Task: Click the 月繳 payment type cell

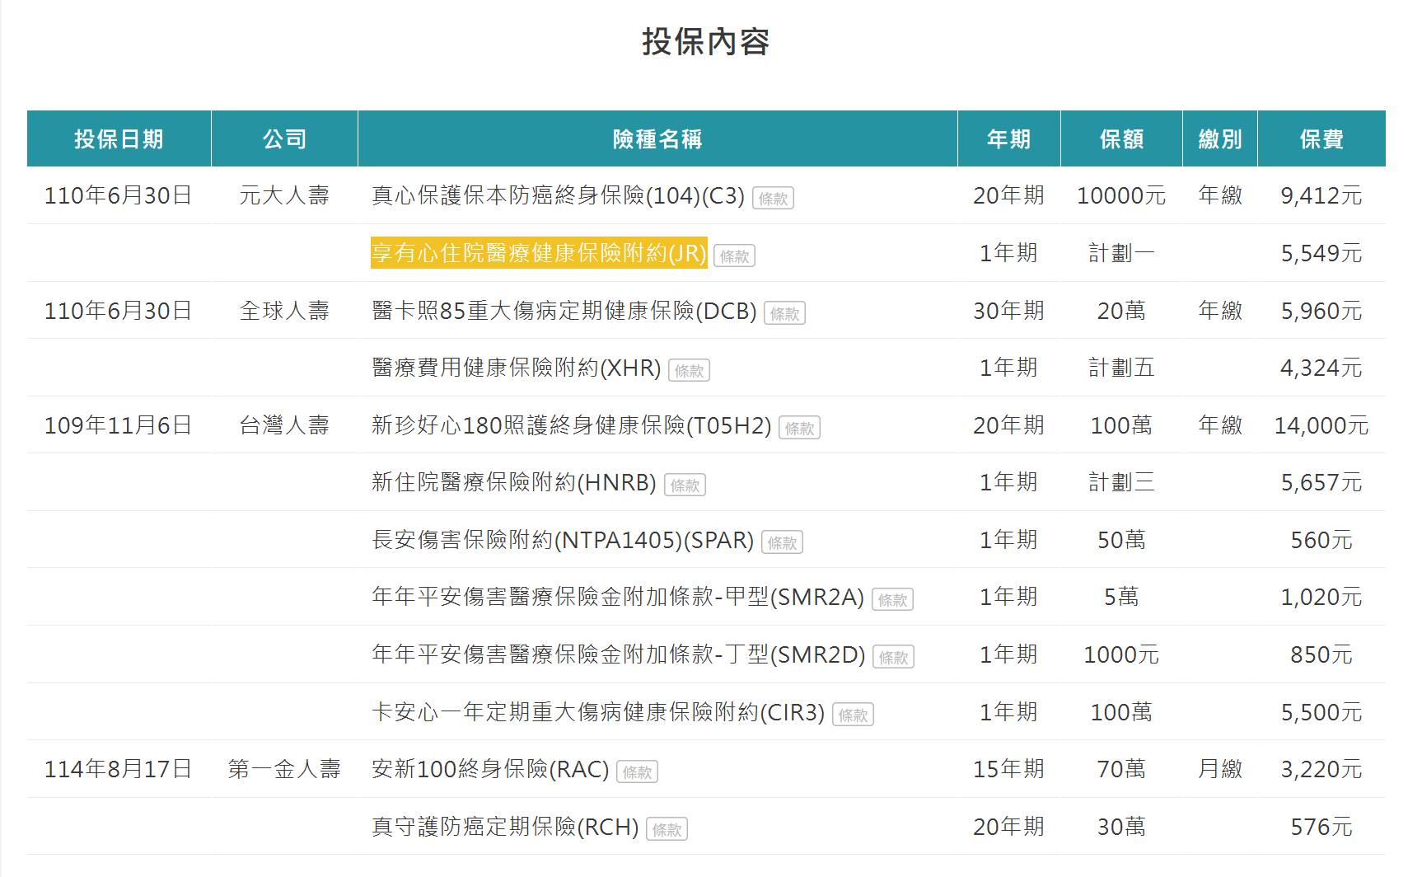Action: click(1220, 769)
